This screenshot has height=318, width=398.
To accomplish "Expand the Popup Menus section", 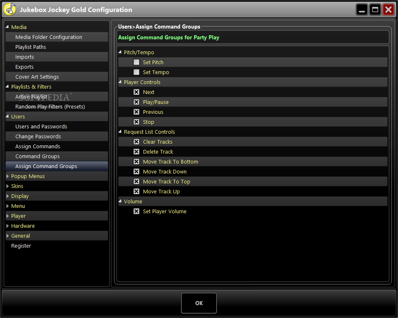I will 7,176.
